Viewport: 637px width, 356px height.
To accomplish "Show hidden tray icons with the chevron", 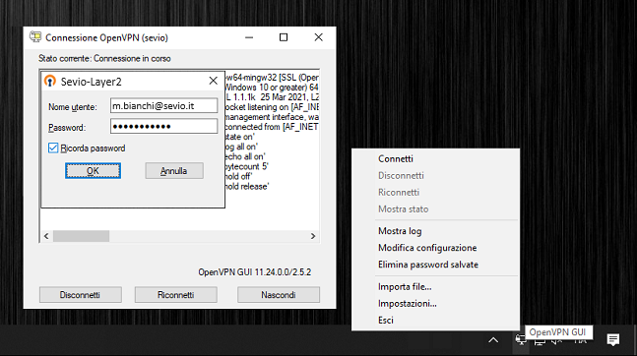I will 493,339.
